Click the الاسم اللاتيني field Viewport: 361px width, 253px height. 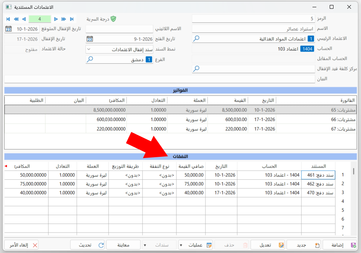(119, 29)
